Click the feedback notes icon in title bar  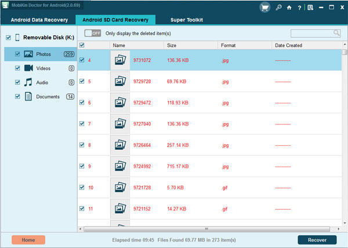(310, 8)
